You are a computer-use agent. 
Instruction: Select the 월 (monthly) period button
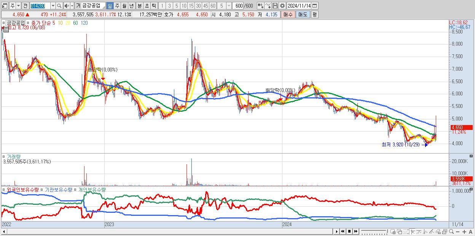[x=124, y=6]
